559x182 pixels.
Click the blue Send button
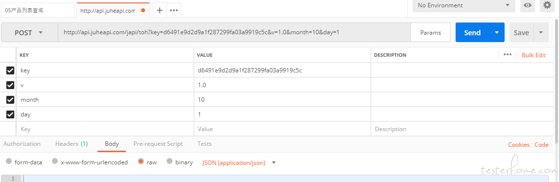473,32
